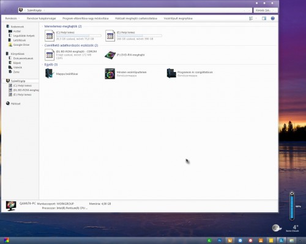Click Rendszer tulajdonságai in toolbar

point(41,18)
